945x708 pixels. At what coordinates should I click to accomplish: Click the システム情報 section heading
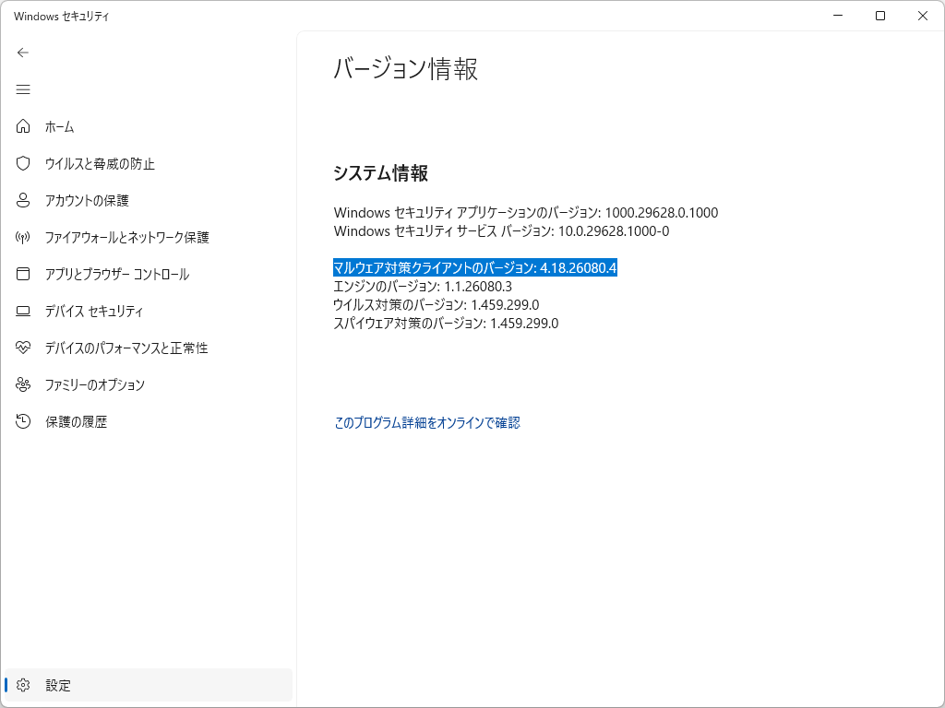click(x=380, y=173)
